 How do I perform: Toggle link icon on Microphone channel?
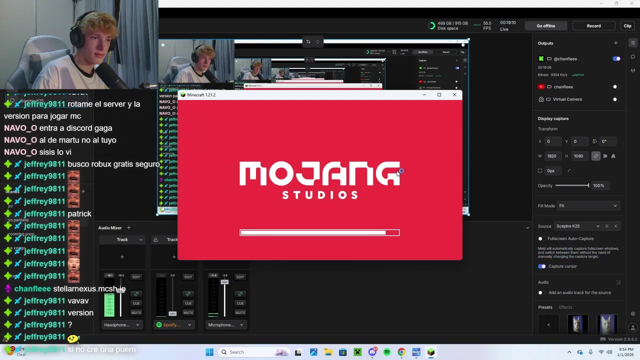pos(240,294)
